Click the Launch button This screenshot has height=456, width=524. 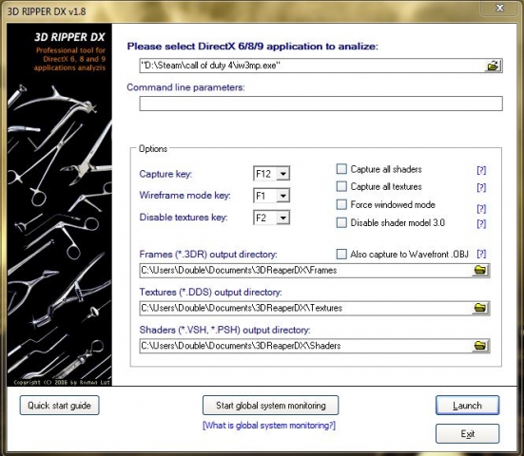pyautogui.click(x=468, y=406)
